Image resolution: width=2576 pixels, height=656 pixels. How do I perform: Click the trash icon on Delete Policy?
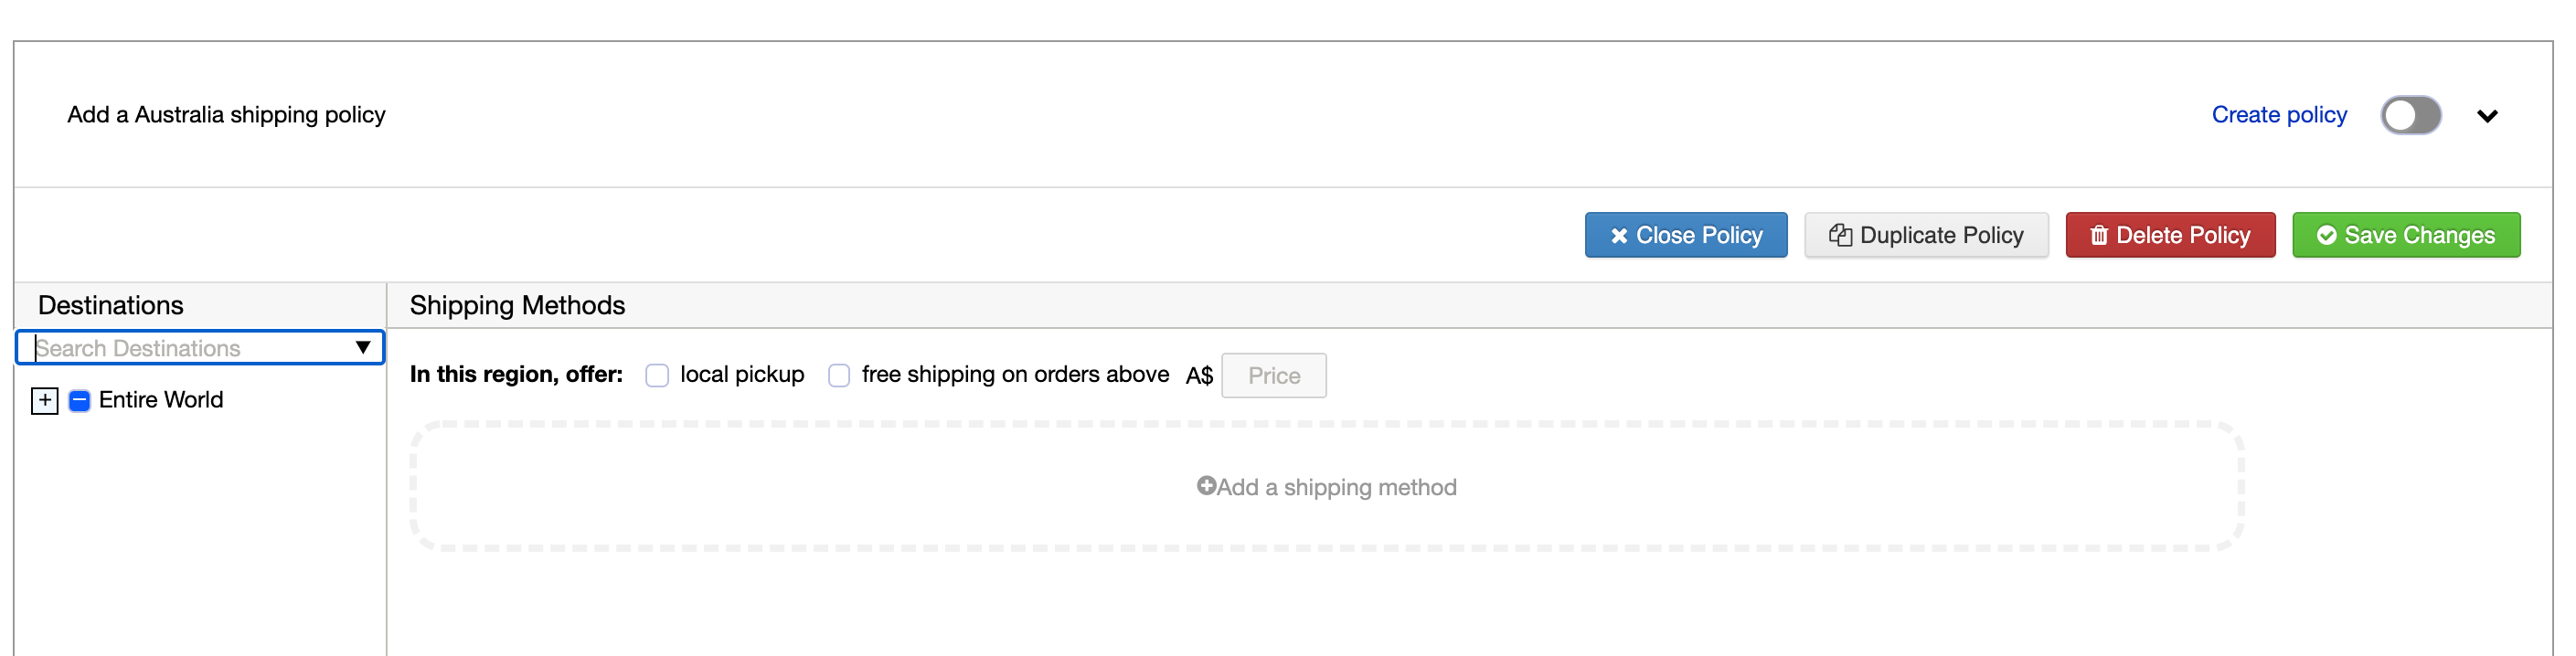point(2099,235)
